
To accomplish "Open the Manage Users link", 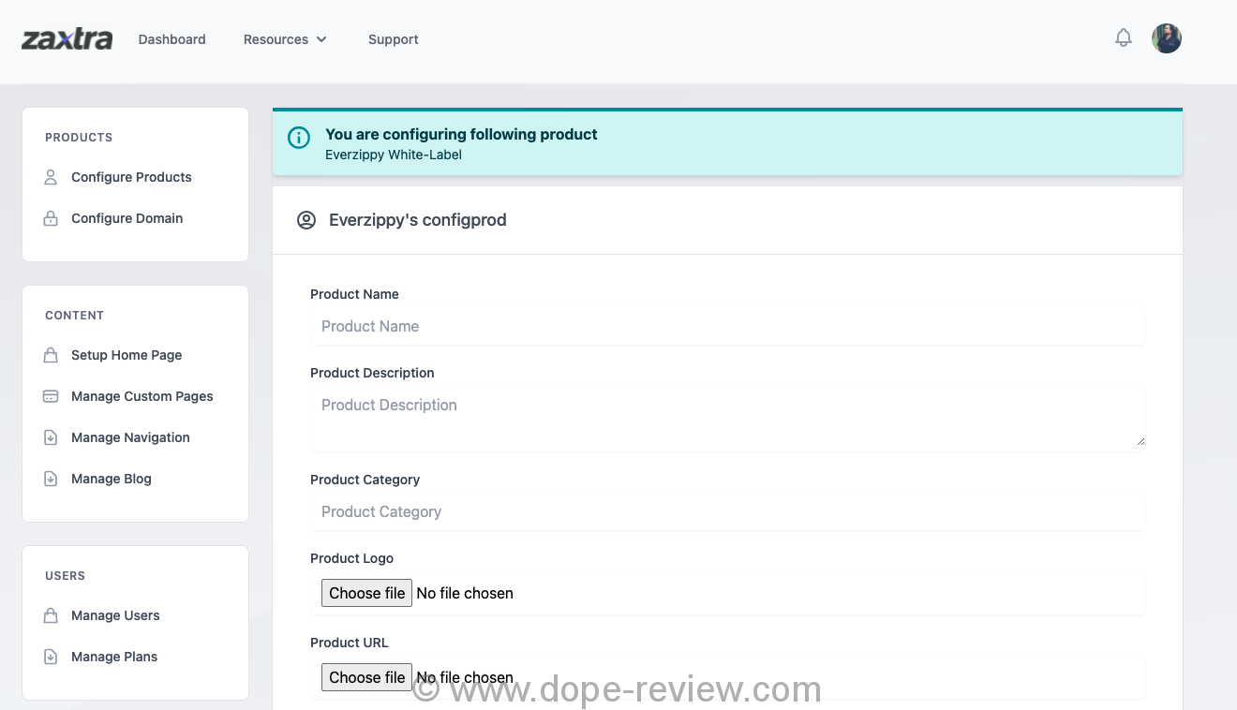I will [x=115, y=615].
